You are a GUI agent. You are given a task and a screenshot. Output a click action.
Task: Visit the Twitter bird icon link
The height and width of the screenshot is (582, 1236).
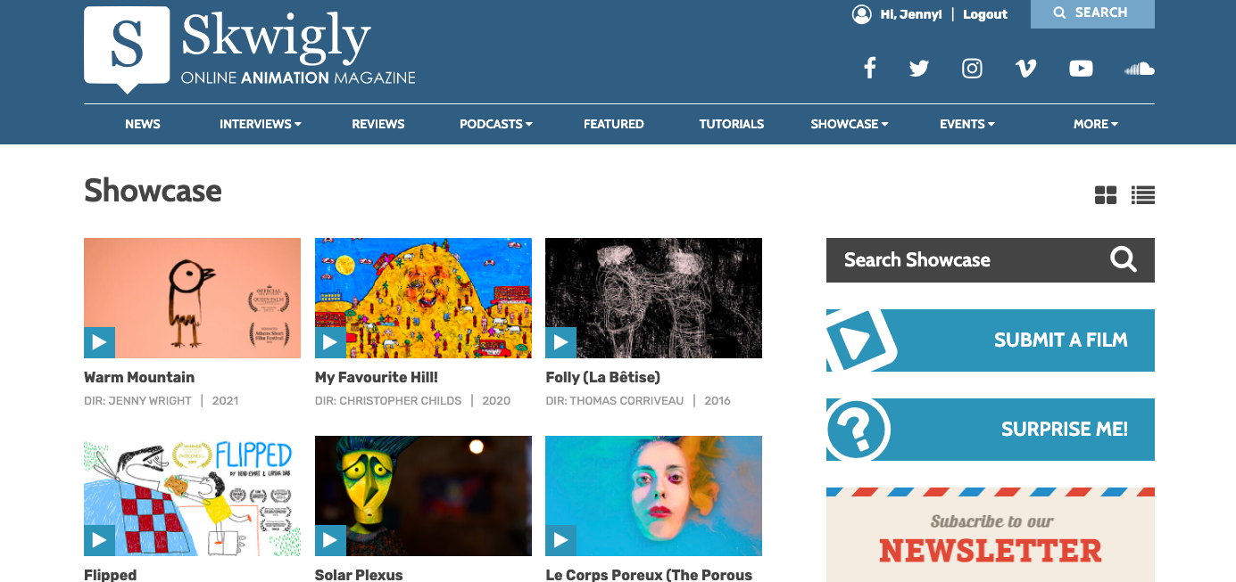919,68
